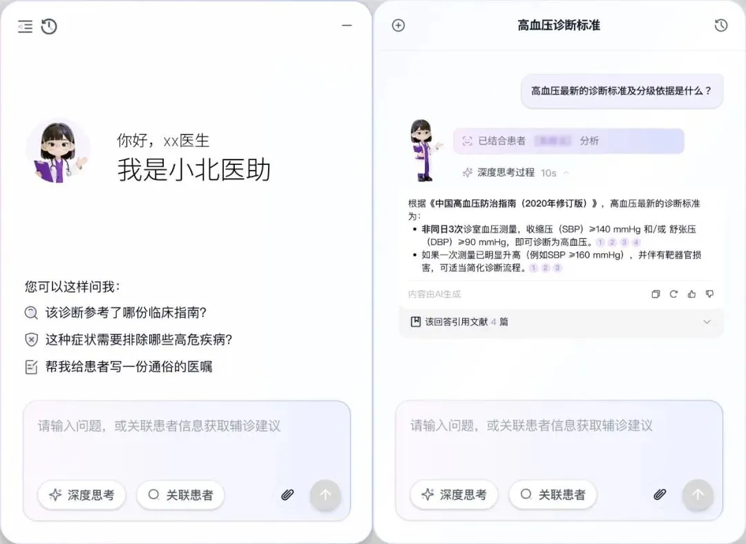
Task: Select suggestion 该诊断参考了哪份临床指南?
Action: click(115, 313)
